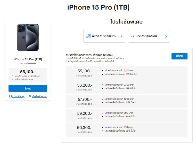Screen dimensions: 196x145
Task: Open the Chat&Shop link
Action: pos(19,96)
